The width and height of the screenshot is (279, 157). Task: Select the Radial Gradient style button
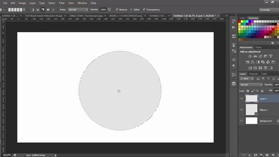38,10
